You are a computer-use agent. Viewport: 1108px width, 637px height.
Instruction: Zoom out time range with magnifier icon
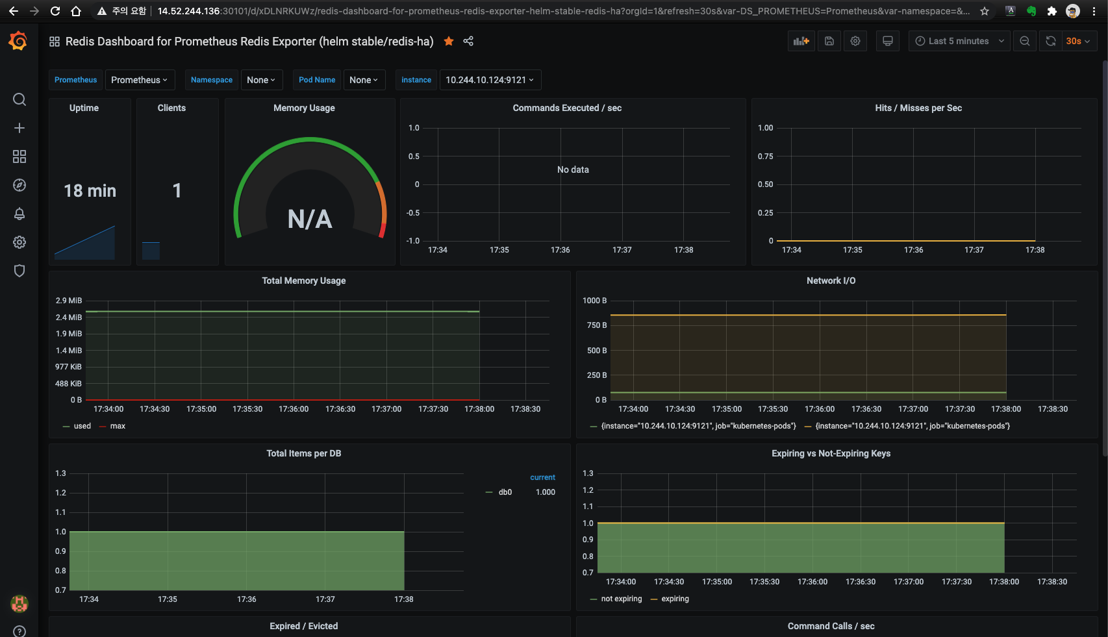pyautogui.click(x=1025, y=41)
